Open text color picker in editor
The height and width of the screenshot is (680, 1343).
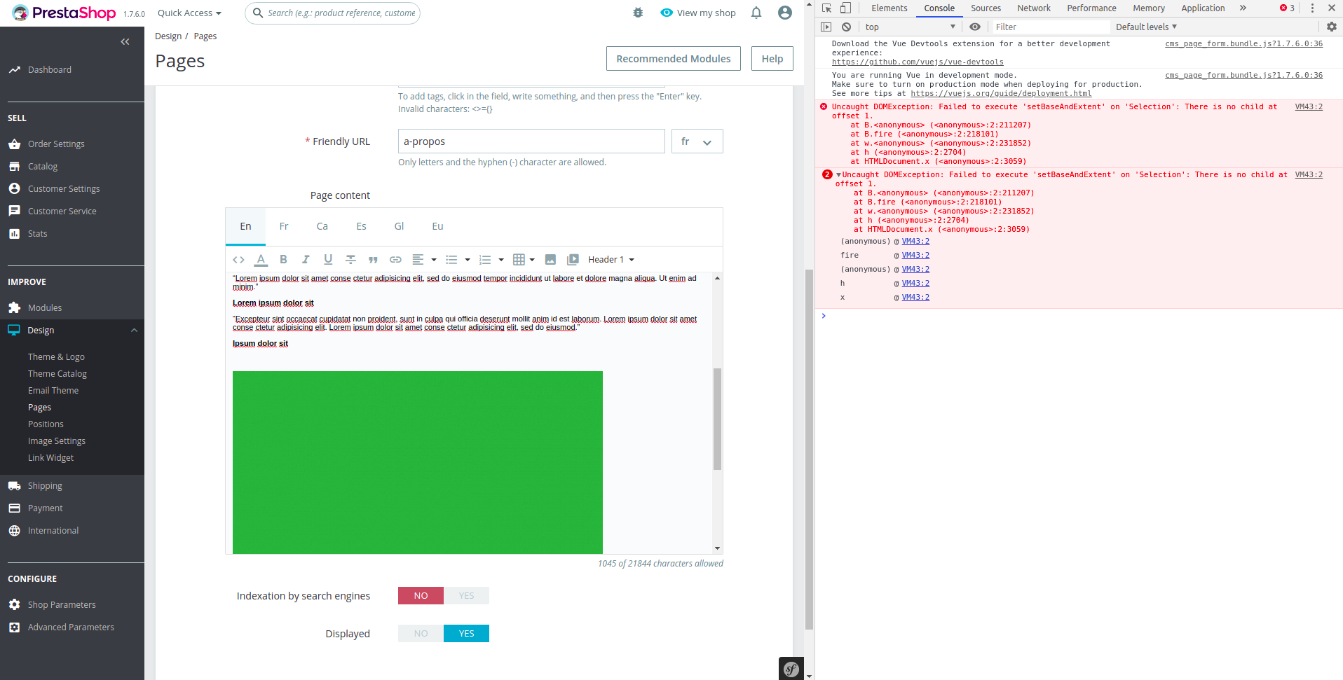[x=261, y=260]
